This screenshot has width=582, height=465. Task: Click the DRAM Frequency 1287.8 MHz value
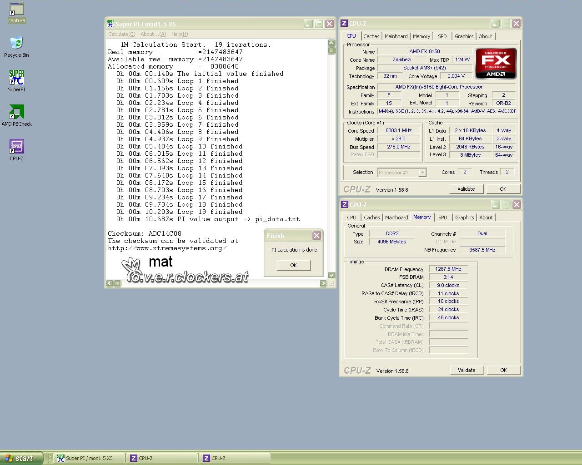(448, 269)
